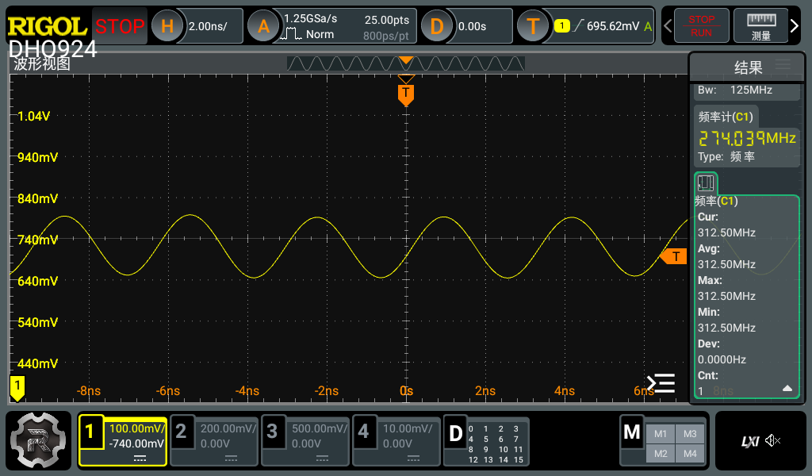The image size is (812, 476).
Task: Select math channel M2
Action: click(x=661, y=454)
